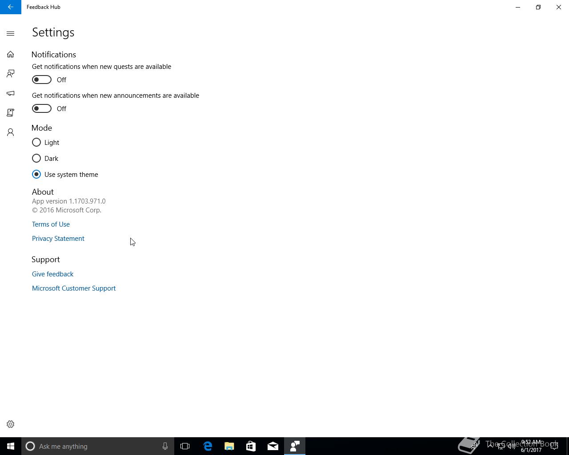Click the Give feedback link
The image size is (569, 455).
pyautogui.click(x=52, y=274)
